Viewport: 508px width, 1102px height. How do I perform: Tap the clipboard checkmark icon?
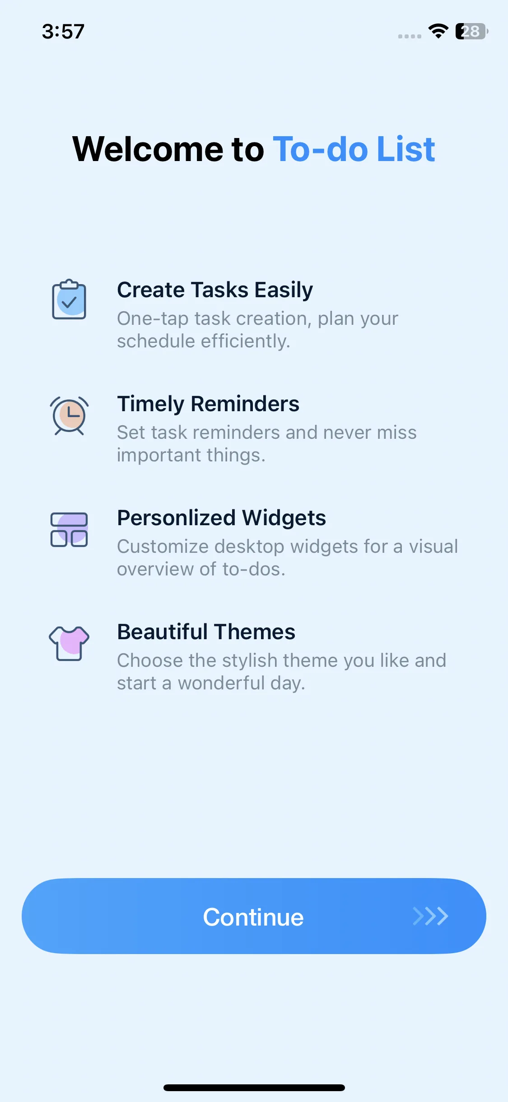tap(69, 299)
